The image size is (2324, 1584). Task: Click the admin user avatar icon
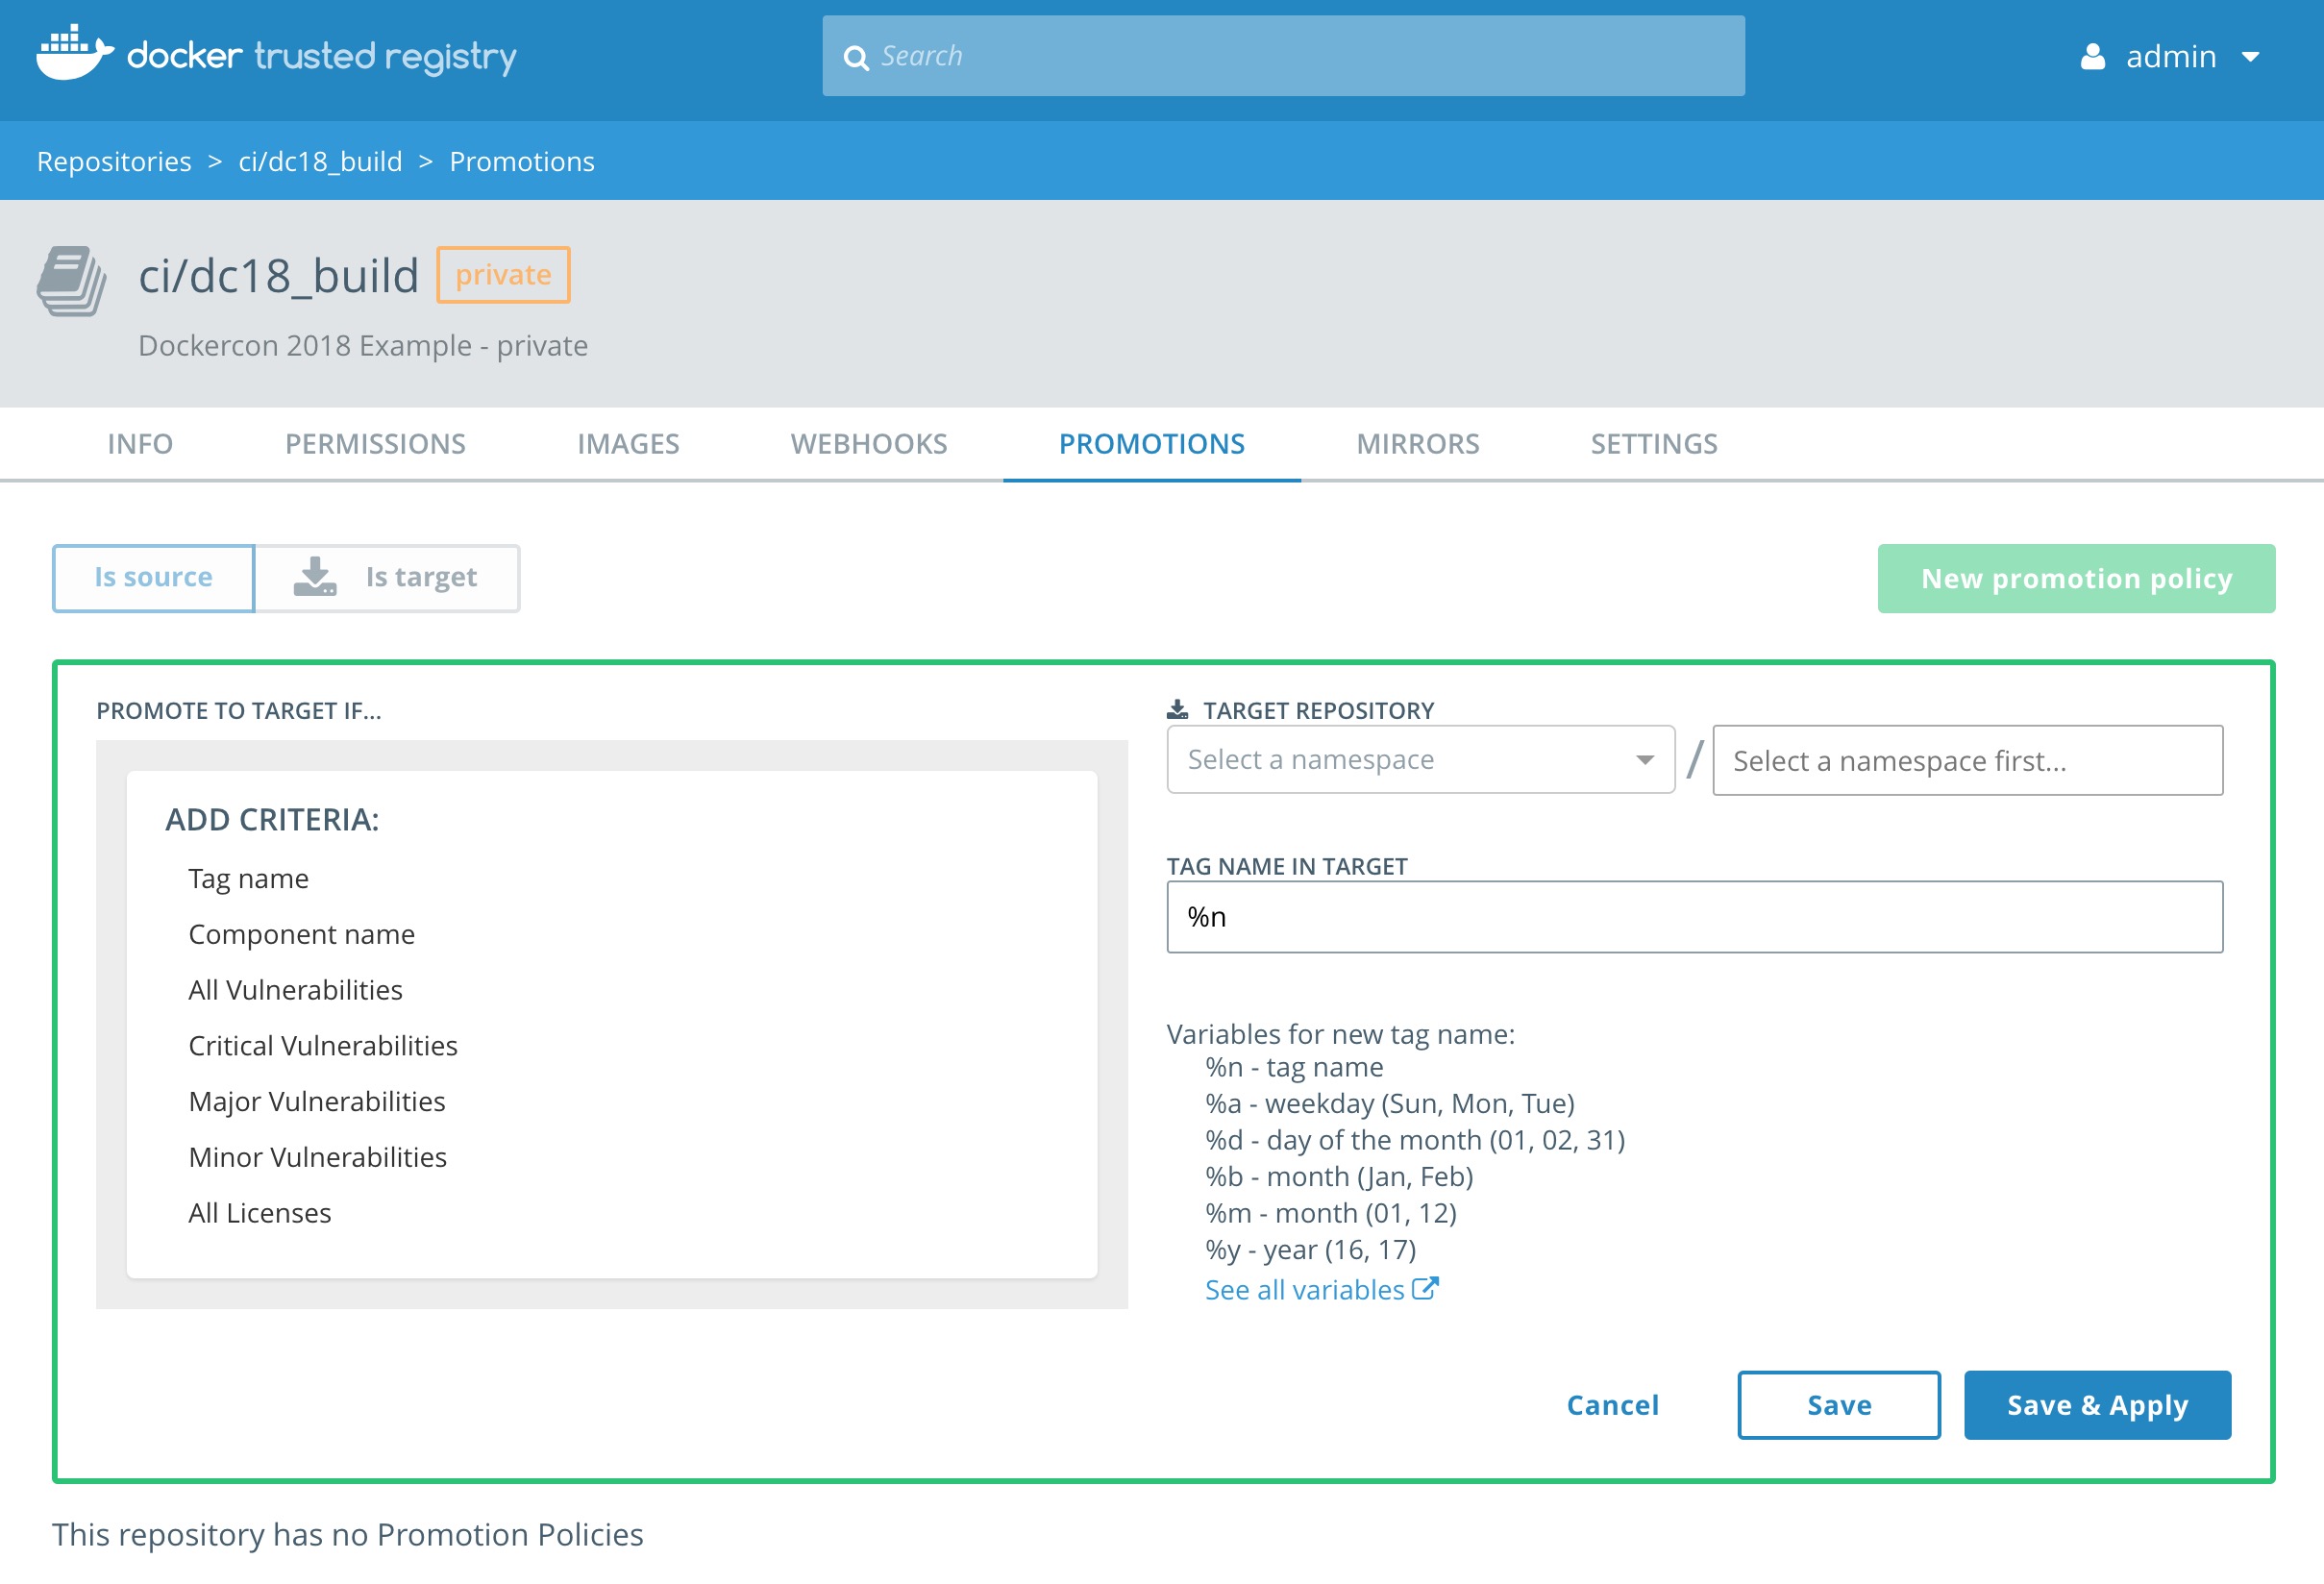click(x=2092, y=57)
